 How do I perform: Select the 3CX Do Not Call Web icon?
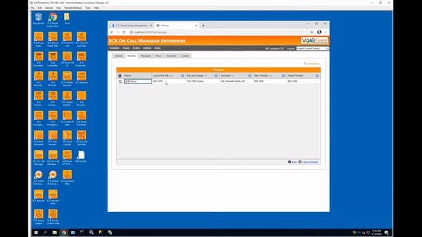[81, 138]
